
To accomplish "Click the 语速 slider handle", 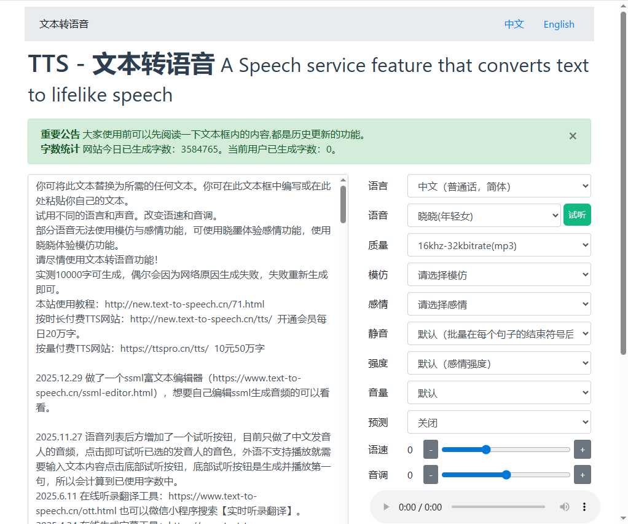I will point(486,450).
